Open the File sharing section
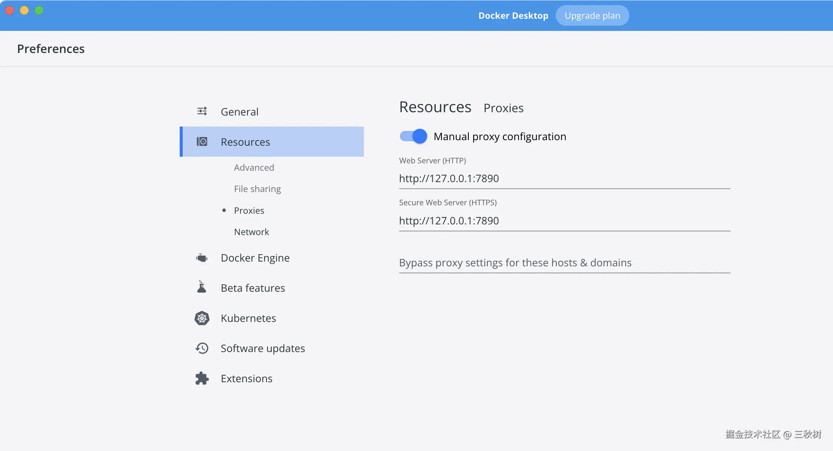This screenshot has width=833, height=451. [x=257, y=189]
